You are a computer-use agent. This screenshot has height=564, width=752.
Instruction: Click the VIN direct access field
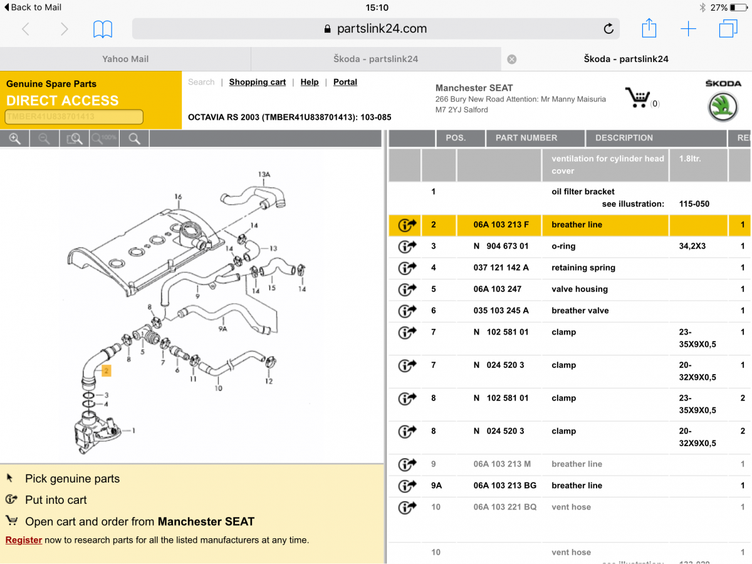74,117
